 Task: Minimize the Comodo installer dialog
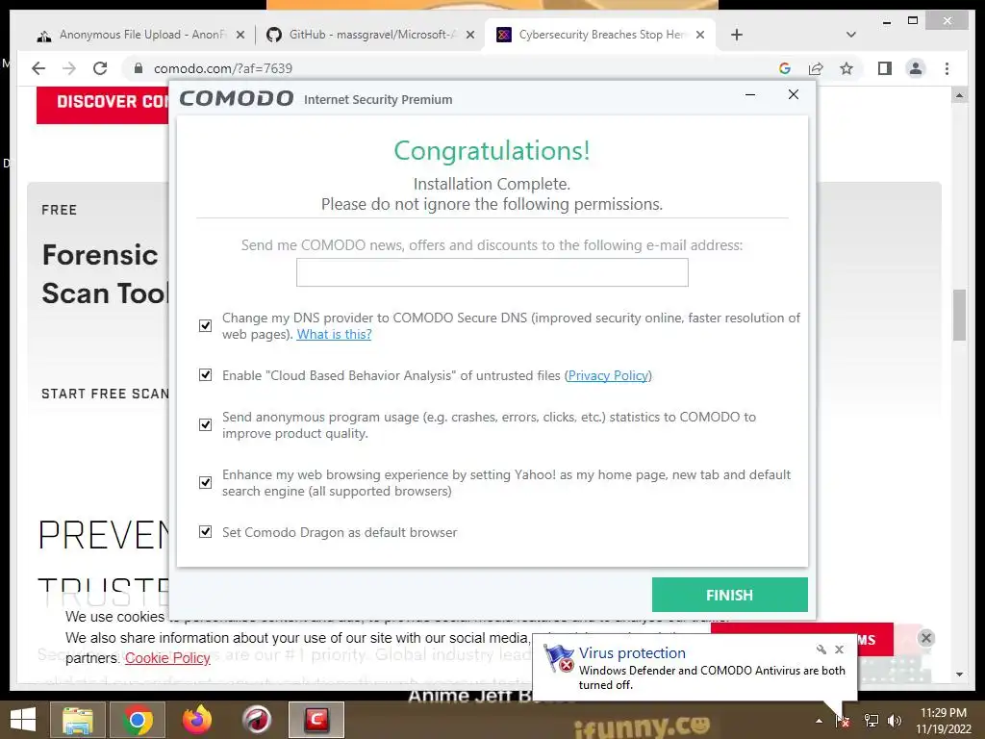point(750,95)
